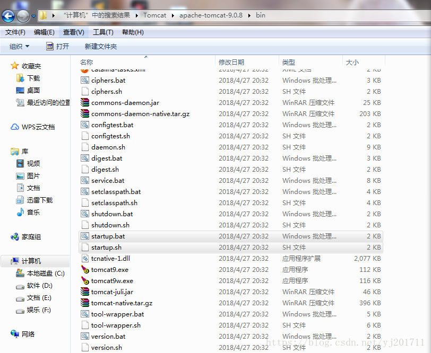Sort by 名称 column header
Image resolution: width=431 pixels, height=353 pixels.
[87, 63]
